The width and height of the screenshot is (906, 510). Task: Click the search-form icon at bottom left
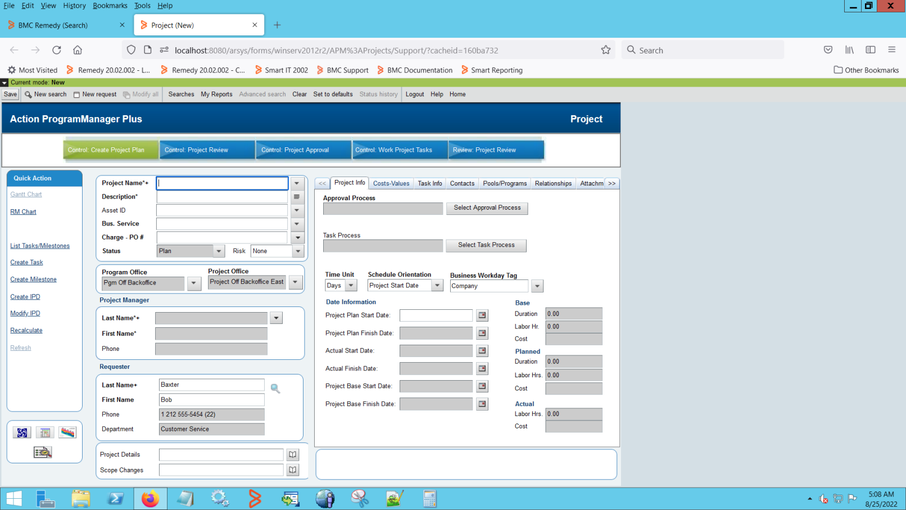coord(43,452)
